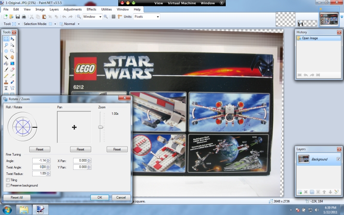Click the Angle value stepper arrows
Image resolution: width=344 pixels, height=215 pixels.
(48, 160)
